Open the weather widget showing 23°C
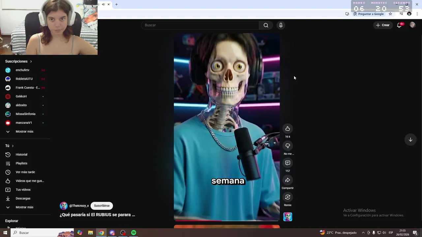Image resolution: width=422 pixels, height=237 pixels. point(338,233)
